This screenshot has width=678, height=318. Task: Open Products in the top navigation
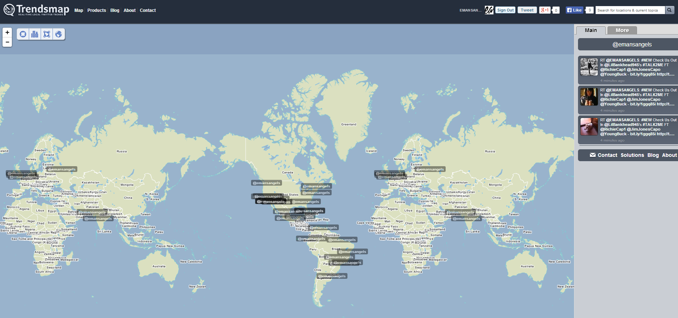(97, 10)
